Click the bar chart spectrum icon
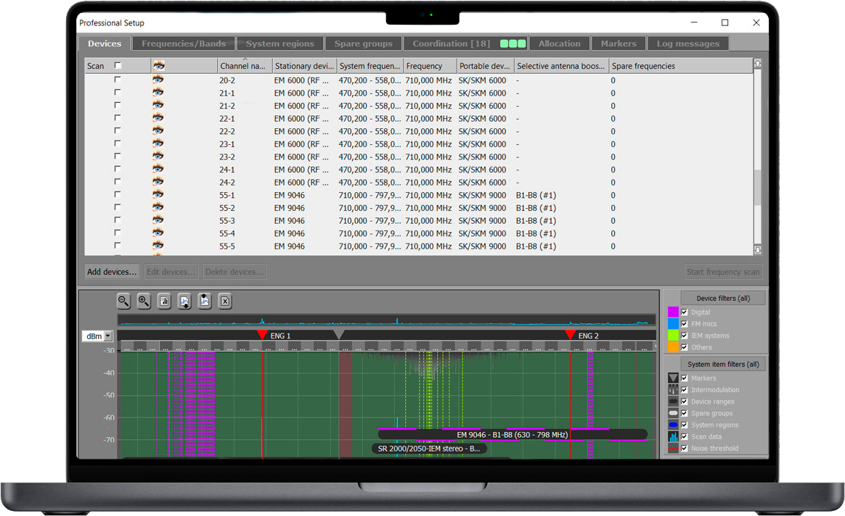 click(164, 301)
